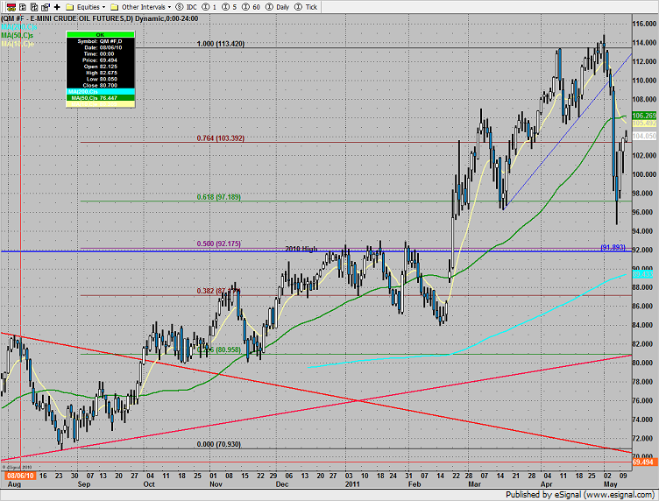Image resolution: width=659 pixels, height=501 pixels.
Task: Click the green 106.269 price marker
Action: [x=644, y=116]
